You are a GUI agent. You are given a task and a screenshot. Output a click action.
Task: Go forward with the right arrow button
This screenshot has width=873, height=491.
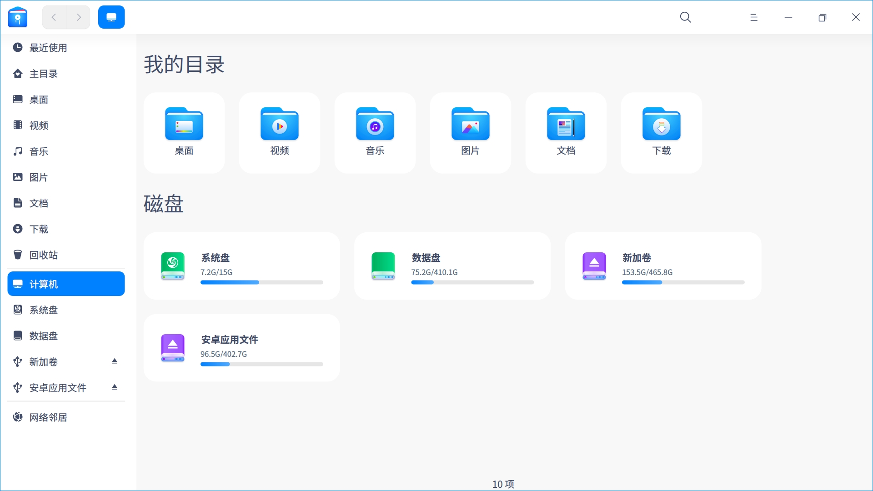click(x=79, y=17)
